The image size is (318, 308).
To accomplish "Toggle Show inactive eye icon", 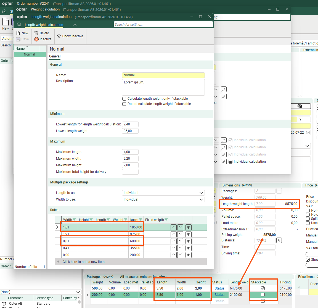I will point(59,36).
